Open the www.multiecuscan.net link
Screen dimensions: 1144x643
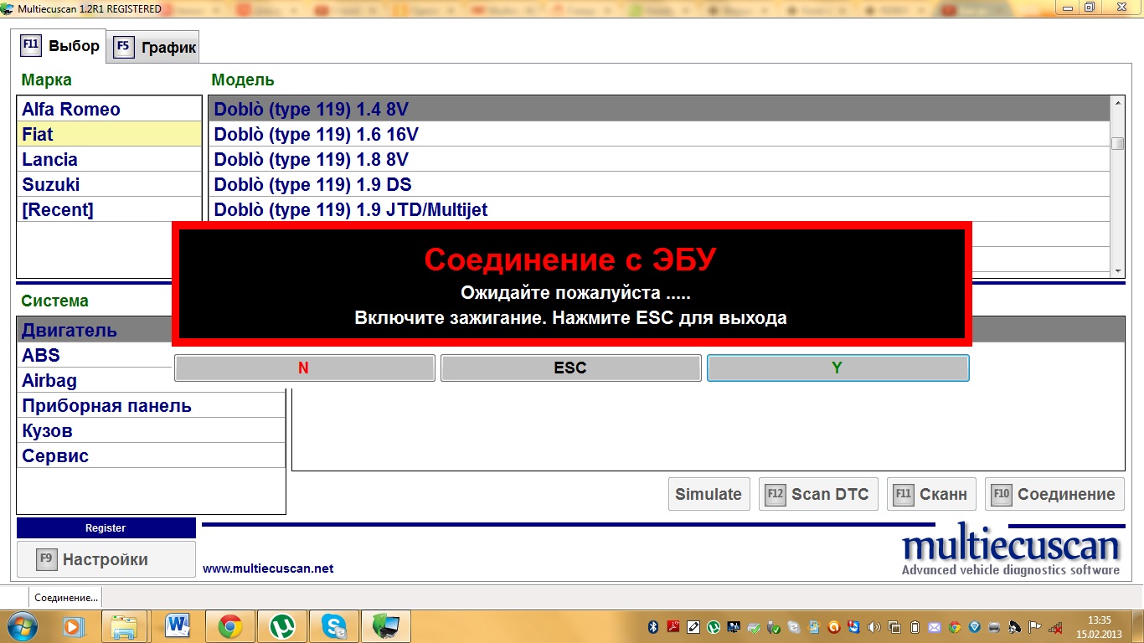tap(268, 568)
